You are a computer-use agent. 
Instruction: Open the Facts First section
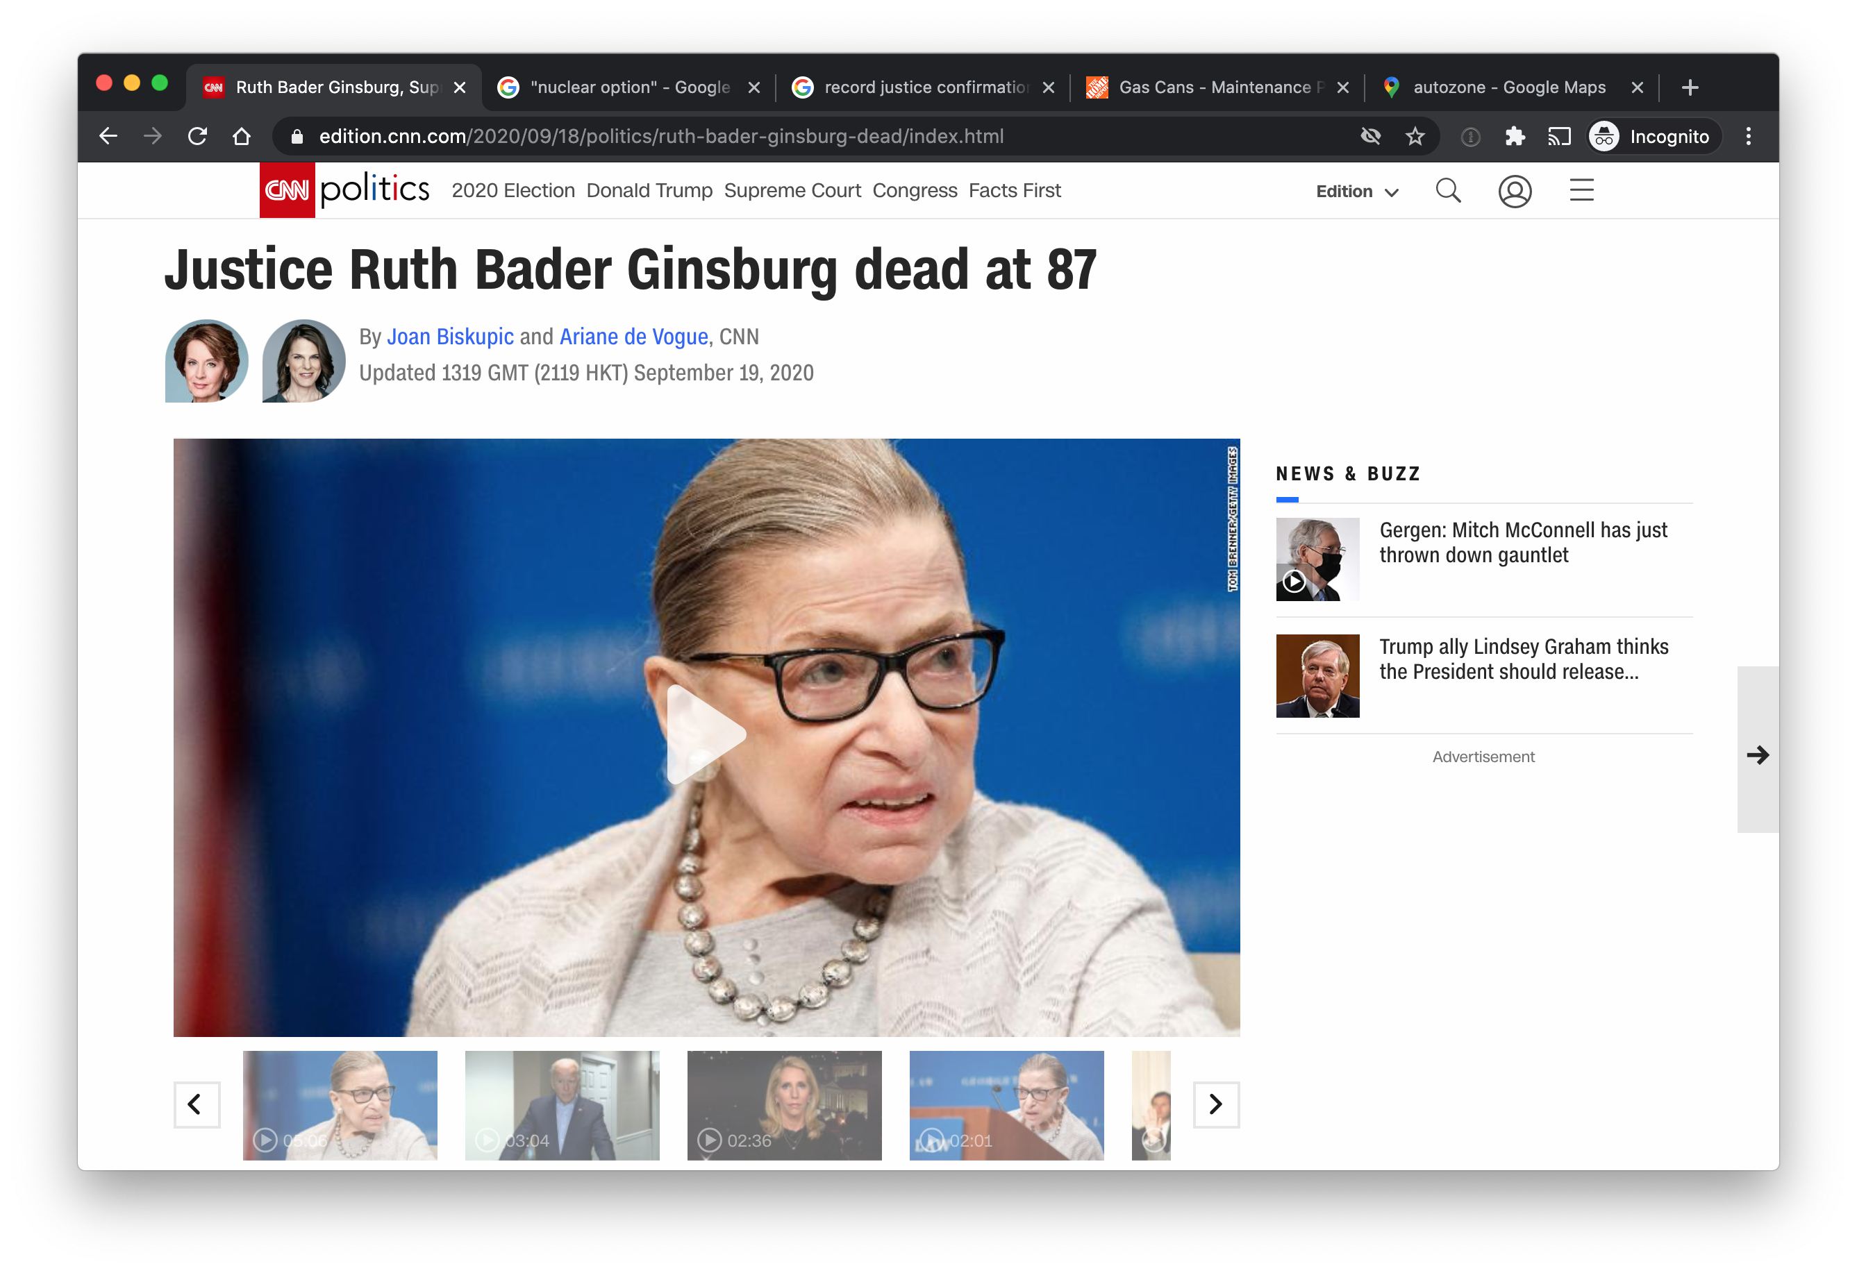tap(1014, 191)
